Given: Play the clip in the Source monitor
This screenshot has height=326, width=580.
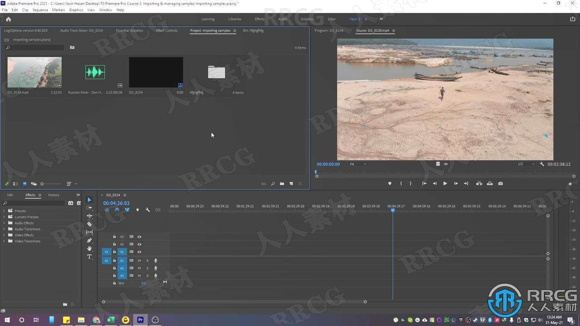Looking at the screenshot, I should pos(445,183).
